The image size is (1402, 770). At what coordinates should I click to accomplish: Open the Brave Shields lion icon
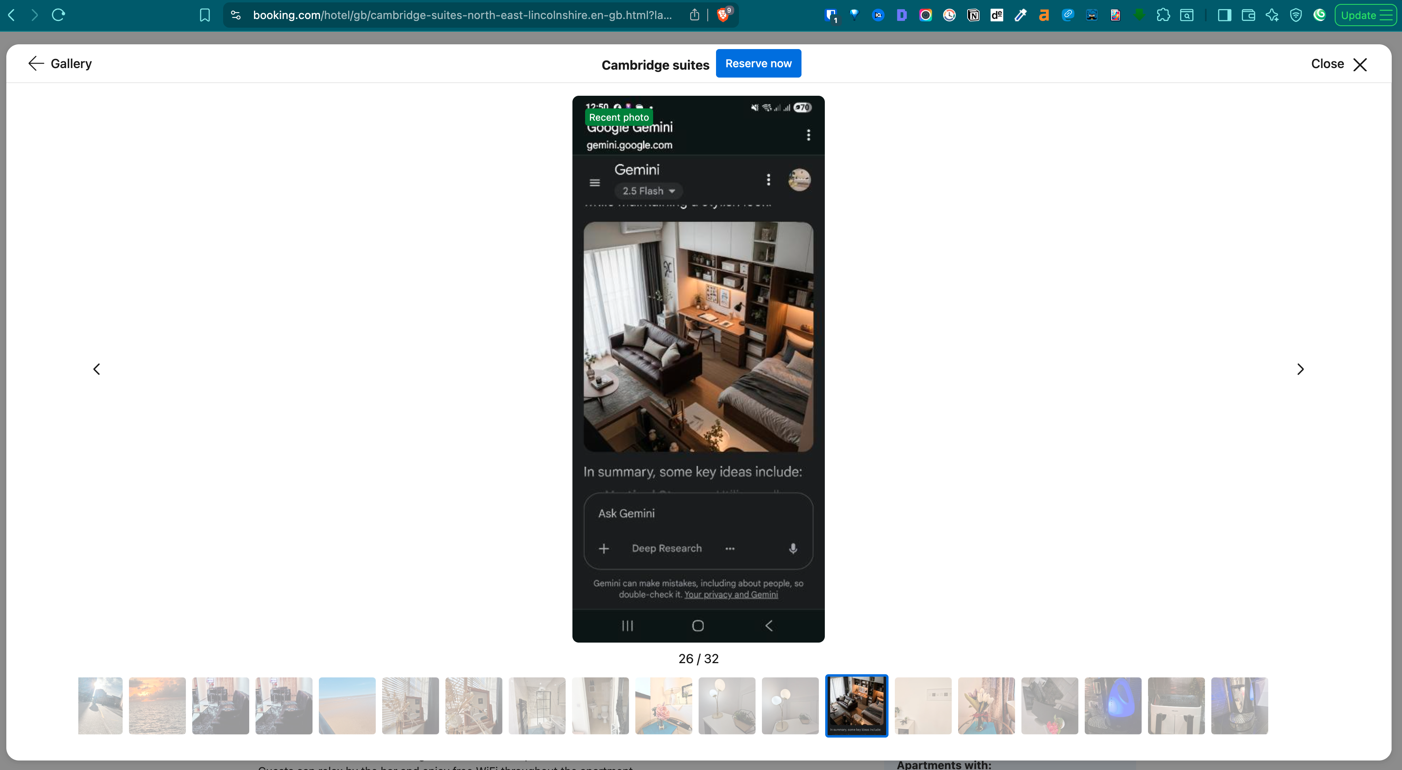tap(723, 15)
